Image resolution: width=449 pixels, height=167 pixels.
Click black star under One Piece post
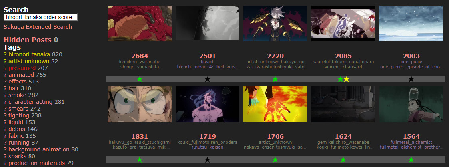pyautogui.click(x=411, y=79)
